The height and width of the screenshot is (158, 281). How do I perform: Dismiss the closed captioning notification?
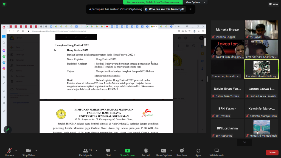(190, 9)
